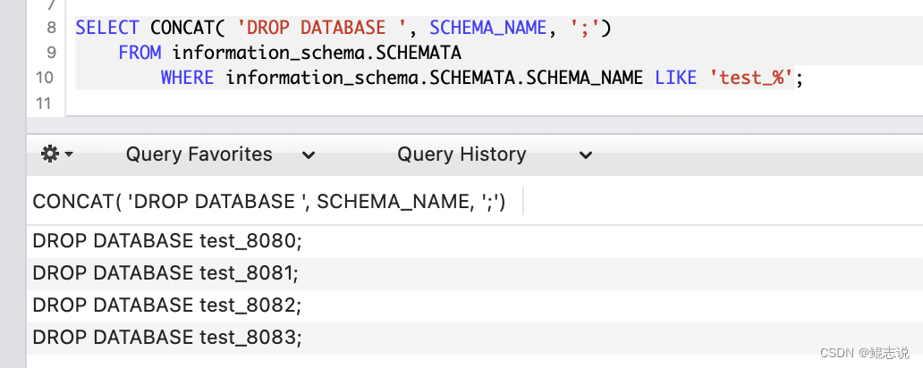The width and height of the screenshot is (923, 368).
Task: Click line number 9 in the gutter
Action: (51, 53)
